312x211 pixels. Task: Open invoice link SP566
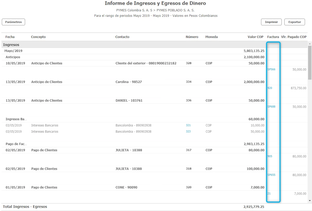271,69
